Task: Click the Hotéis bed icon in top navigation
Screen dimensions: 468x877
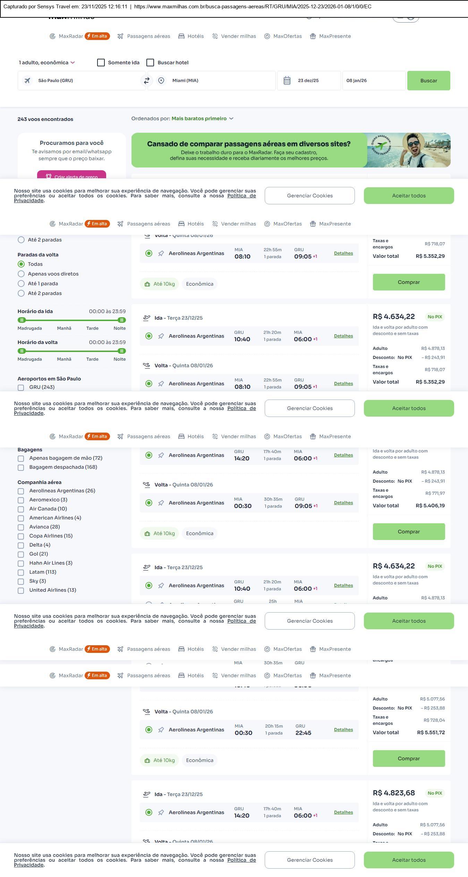Action: [181, 36]
